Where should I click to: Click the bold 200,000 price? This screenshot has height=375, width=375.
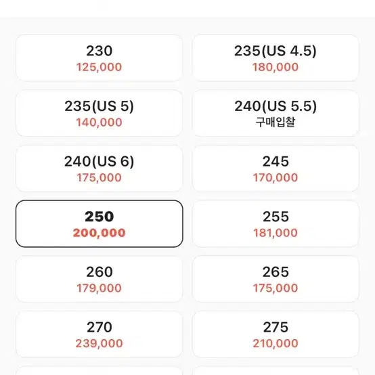click(x=100, y=233)
